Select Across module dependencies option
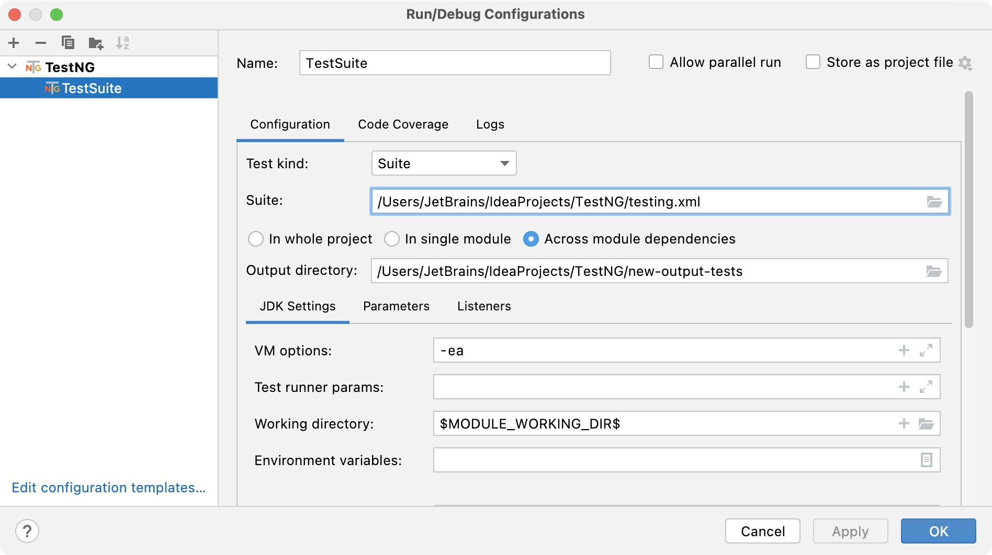This screenshot has width=992, height=555. [x=531, y=239]
